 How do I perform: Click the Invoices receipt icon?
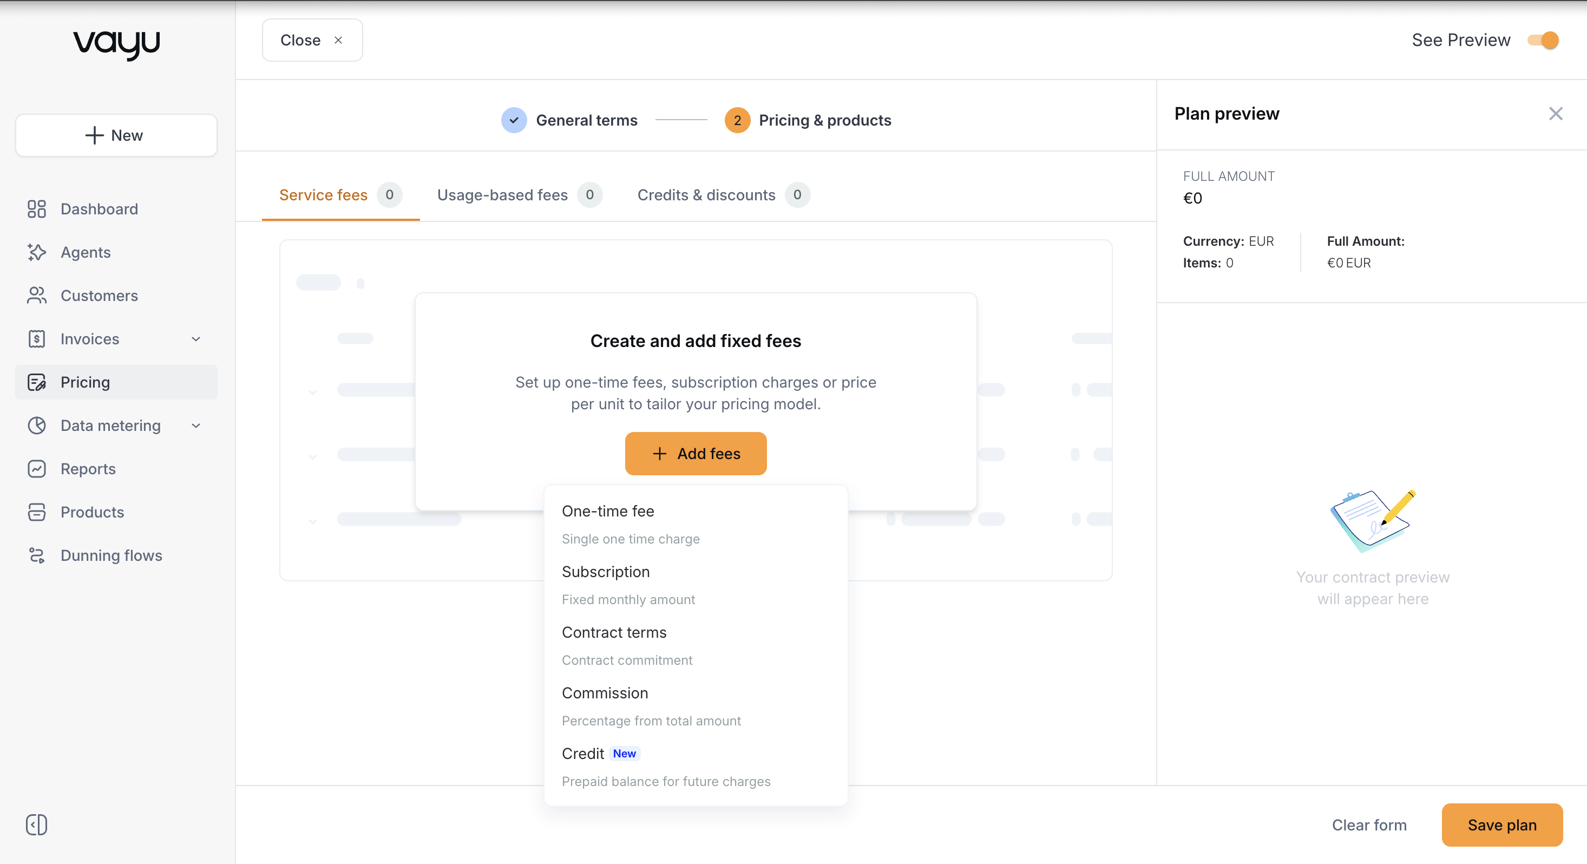(36, 339)
